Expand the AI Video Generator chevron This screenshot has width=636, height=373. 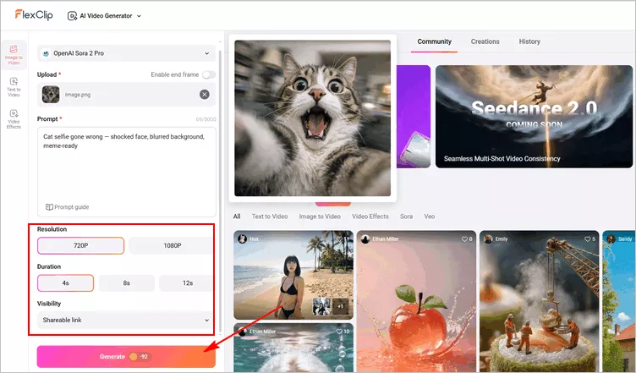[x=139, y=16]
